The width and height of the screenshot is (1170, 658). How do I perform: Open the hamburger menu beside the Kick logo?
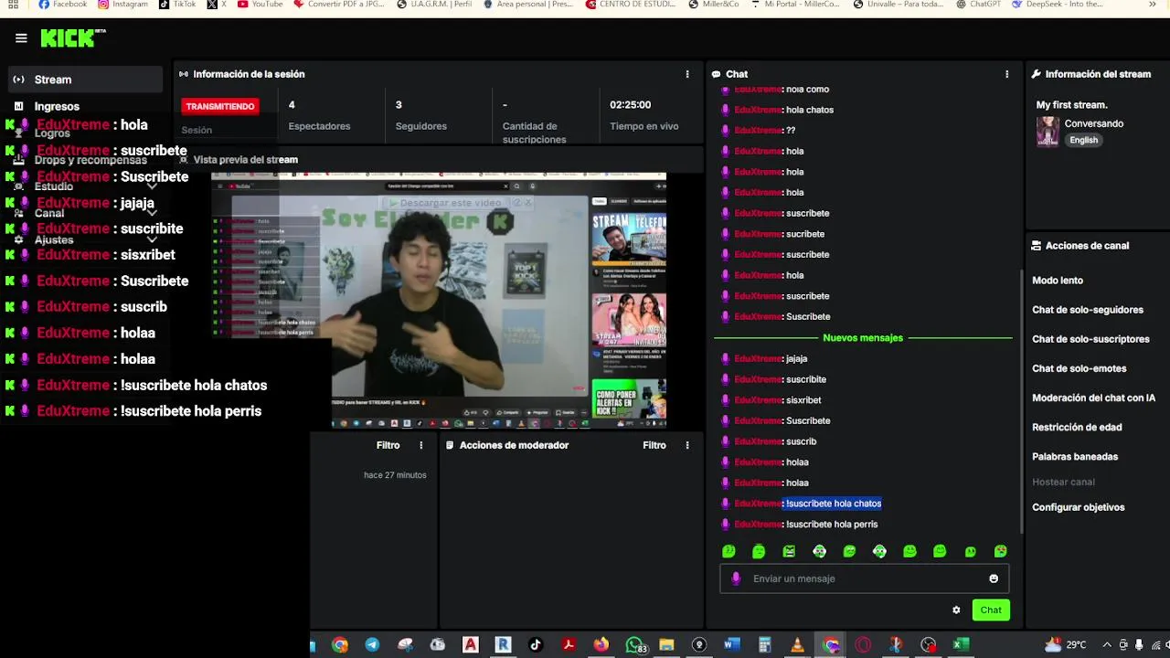[x=21, y=38]
